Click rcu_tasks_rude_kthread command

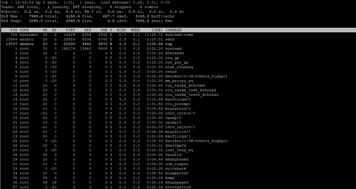[191, 90]
